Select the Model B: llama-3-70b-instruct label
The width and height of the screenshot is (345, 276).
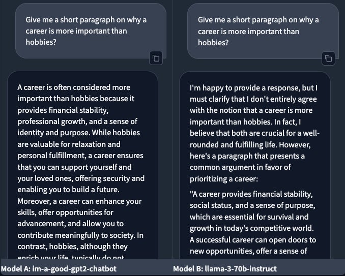(x=226, y=268)
